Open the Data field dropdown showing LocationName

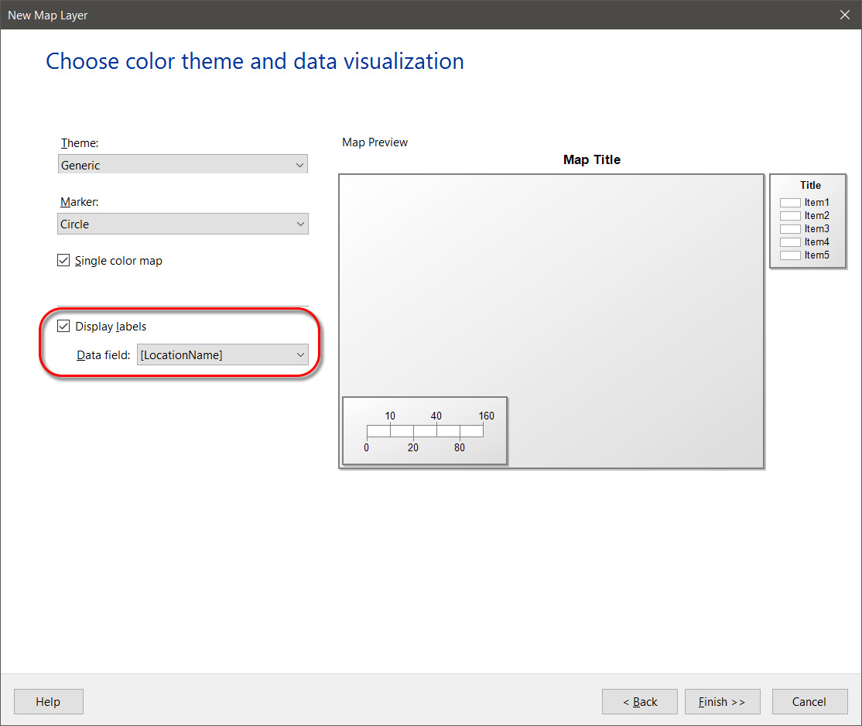pyautogui.click(x=222, y=355)
